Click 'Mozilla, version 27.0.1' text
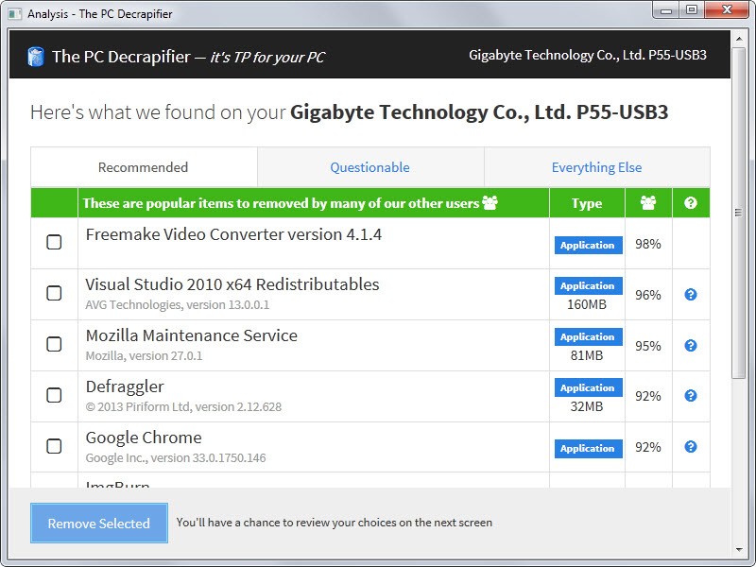Image resolution: width=756 pixels, height=567 pixels. point(145,356)
